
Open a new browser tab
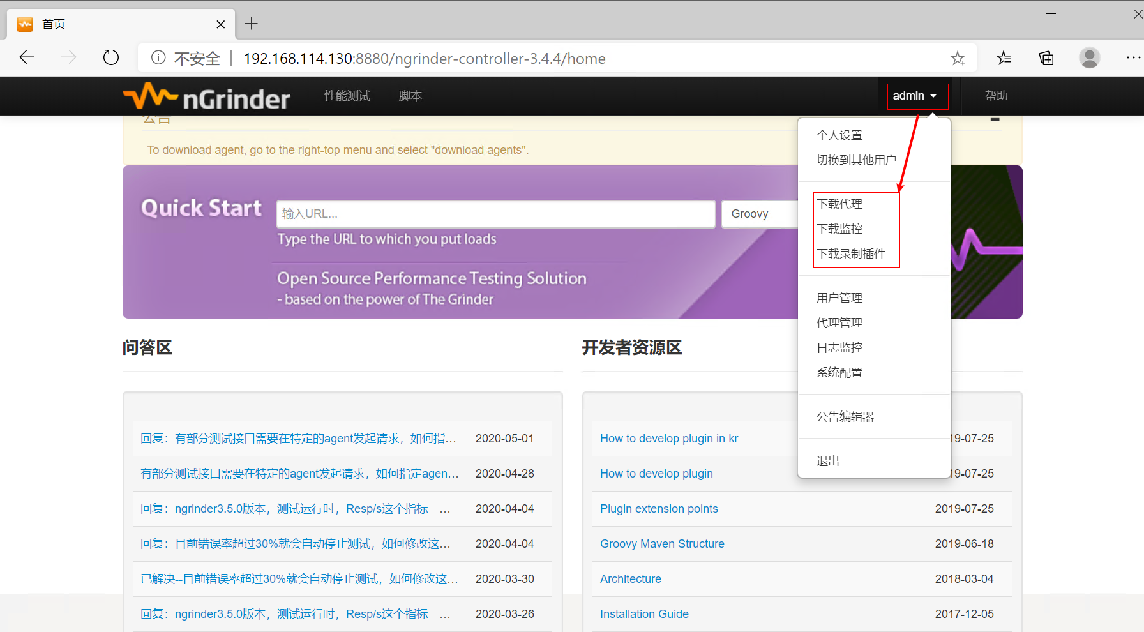[x=252, y=24]
